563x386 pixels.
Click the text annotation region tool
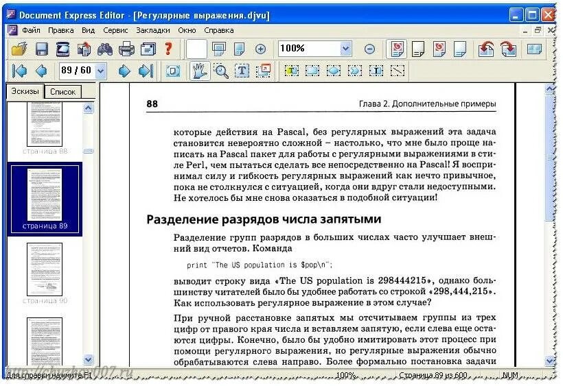pyautogui.click(x=376, y=71)
